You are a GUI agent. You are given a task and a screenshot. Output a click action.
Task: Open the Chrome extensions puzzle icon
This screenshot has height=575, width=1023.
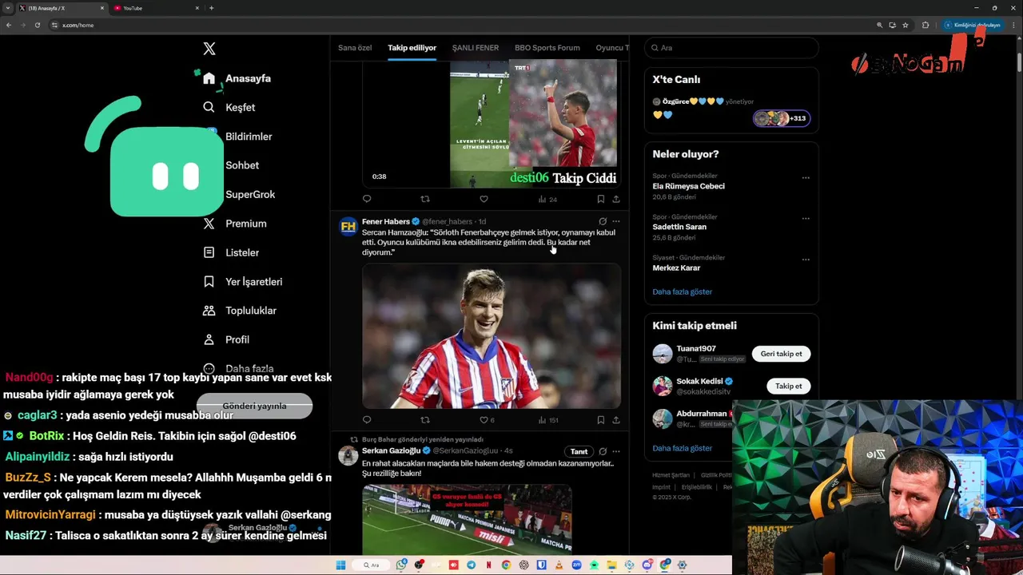click(925, 25)
